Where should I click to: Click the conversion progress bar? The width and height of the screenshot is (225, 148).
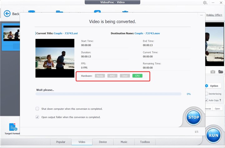click(108, 94)
